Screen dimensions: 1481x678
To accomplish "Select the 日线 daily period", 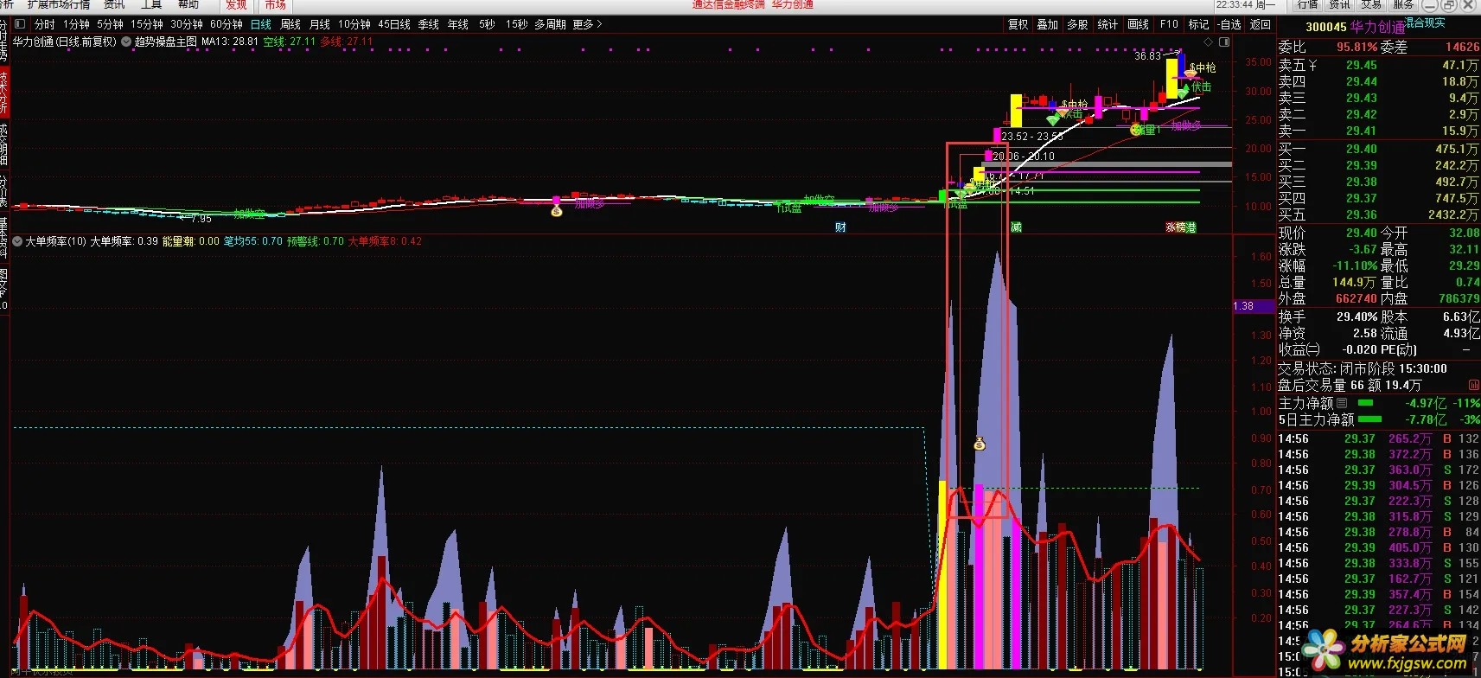I will 261,24.
